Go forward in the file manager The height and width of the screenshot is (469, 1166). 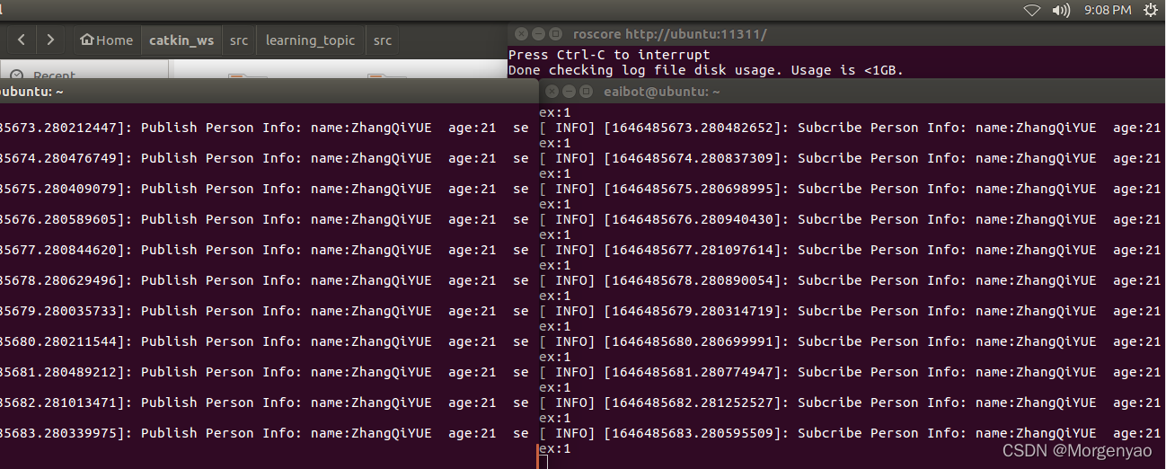[50, 40]
